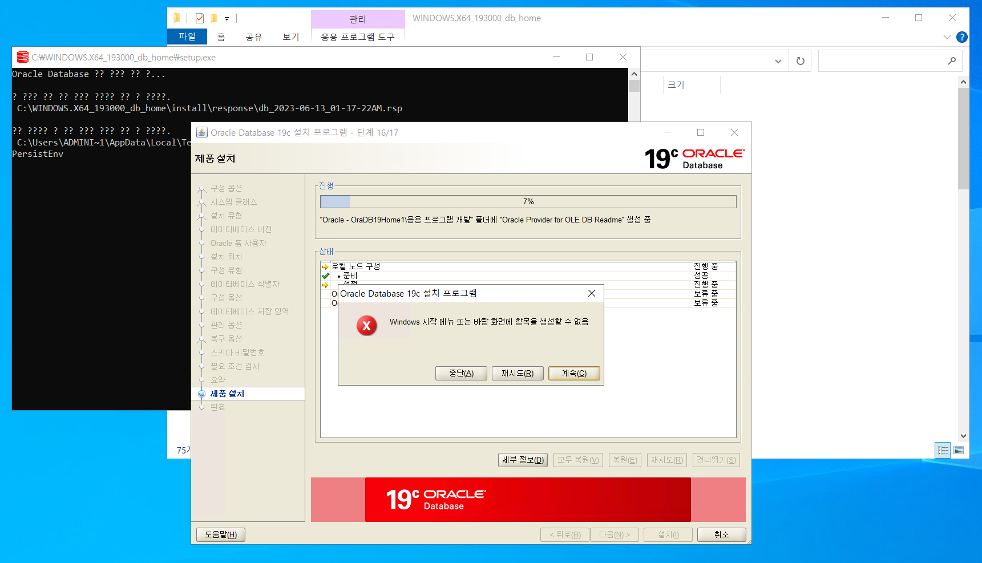Viewport: 982px width, 563px height.
Task: Click the 준비 status row
Action: point(528,276)
